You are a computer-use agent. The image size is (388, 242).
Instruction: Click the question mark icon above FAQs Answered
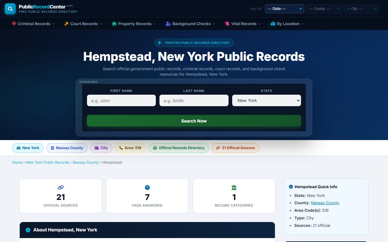point(147,188)
